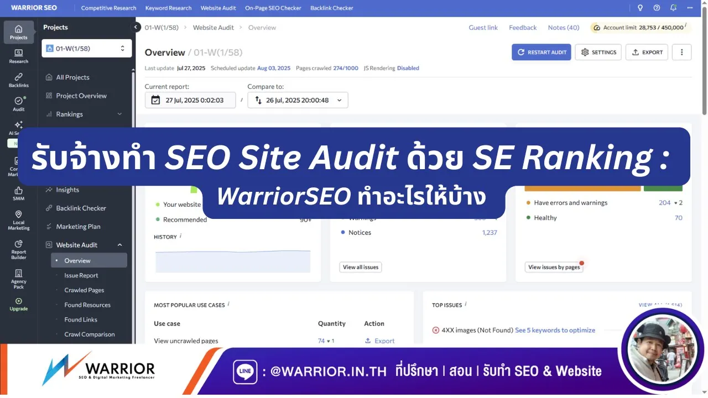Expand the Rankings menu section

tap(119, 114)
